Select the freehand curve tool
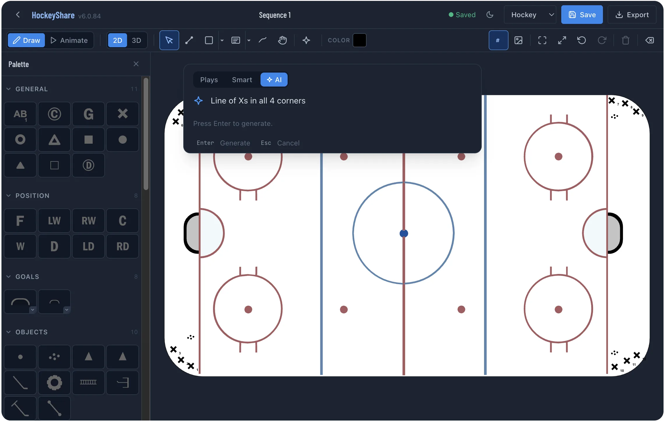The width and height of the screenshot is (665, 422). (x=263, y=40)
